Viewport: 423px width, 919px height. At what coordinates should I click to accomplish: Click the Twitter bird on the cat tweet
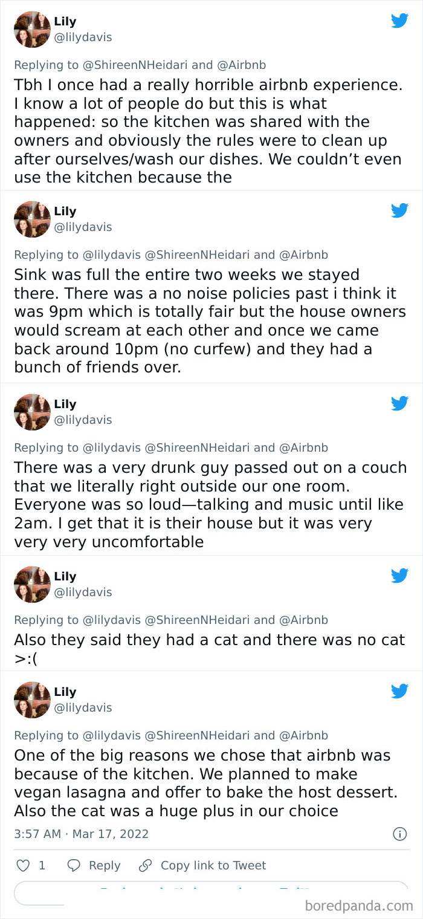point(399,576)
